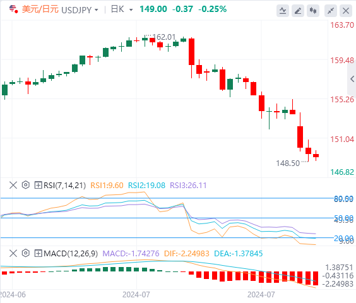
Task: Select the pencil drawing tool
Action: click(x=298, y=11)
